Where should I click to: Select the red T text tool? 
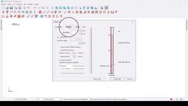click(7, 12)
